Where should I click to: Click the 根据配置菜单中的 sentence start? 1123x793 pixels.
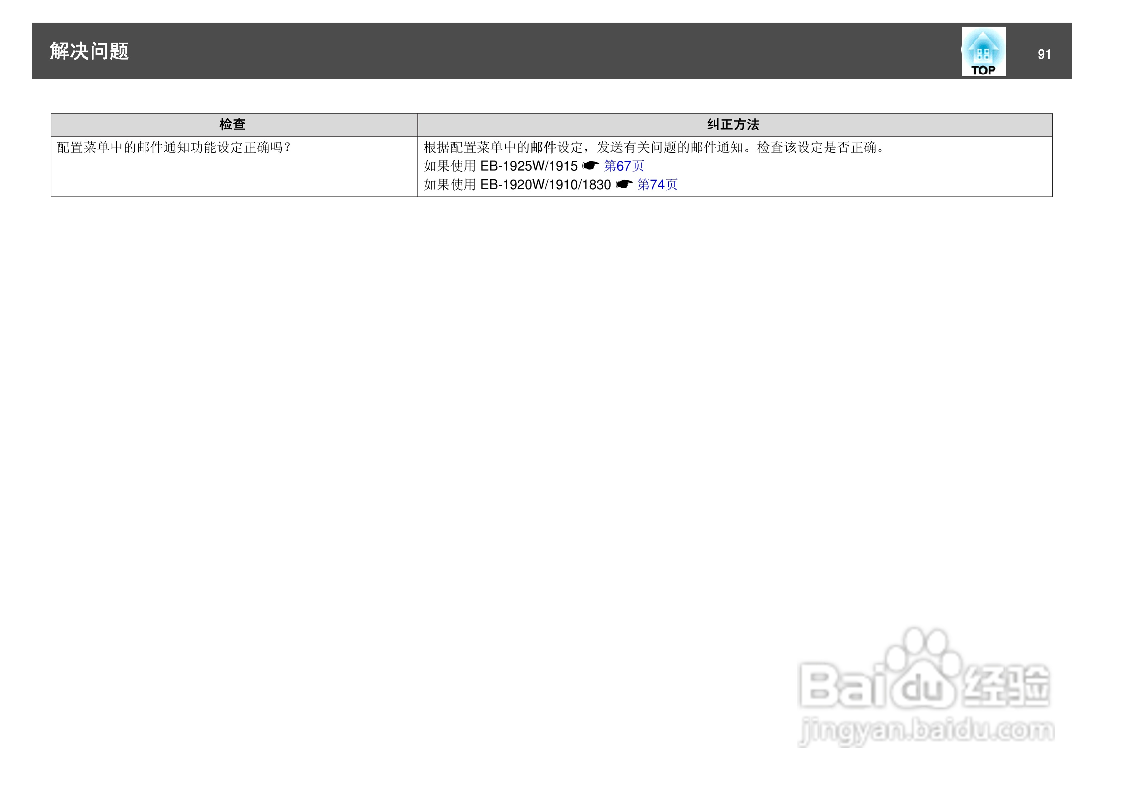477,148
